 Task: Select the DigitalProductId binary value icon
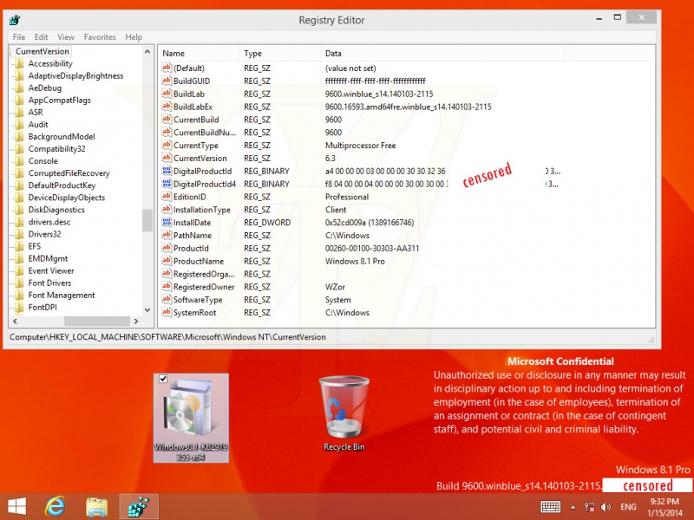[x=167, y=171]
